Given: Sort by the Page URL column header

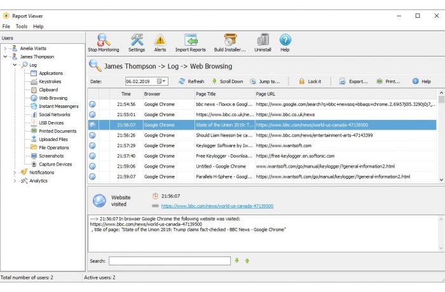Looking at the screenshot, I should (x=346, y=94).
